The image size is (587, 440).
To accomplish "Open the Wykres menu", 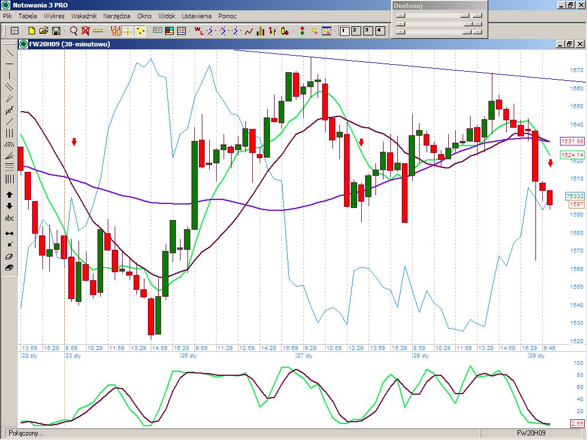I will [54, 16].
